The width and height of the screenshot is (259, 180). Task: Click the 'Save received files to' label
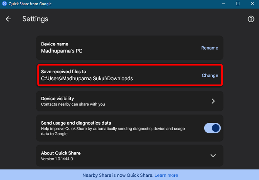64,72
